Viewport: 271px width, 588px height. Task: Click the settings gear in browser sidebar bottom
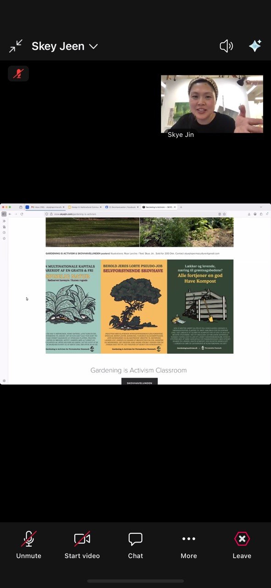[4, 381]
